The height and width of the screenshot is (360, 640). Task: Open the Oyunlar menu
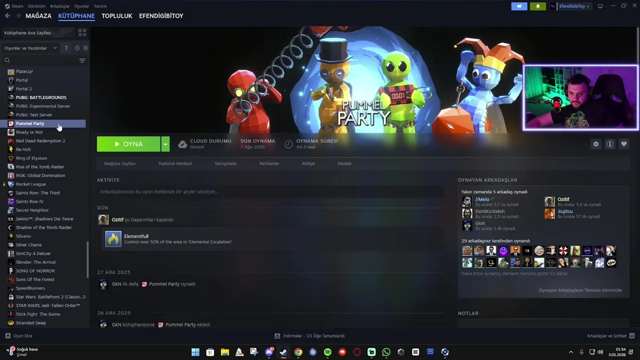coord(82,6)
